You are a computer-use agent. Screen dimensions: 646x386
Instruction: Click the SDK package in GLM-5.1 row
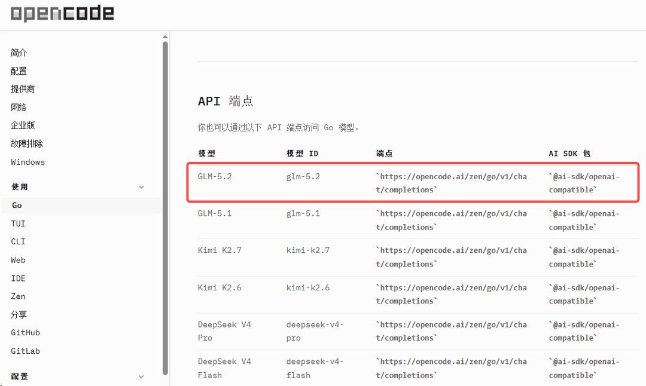(584, 220)
